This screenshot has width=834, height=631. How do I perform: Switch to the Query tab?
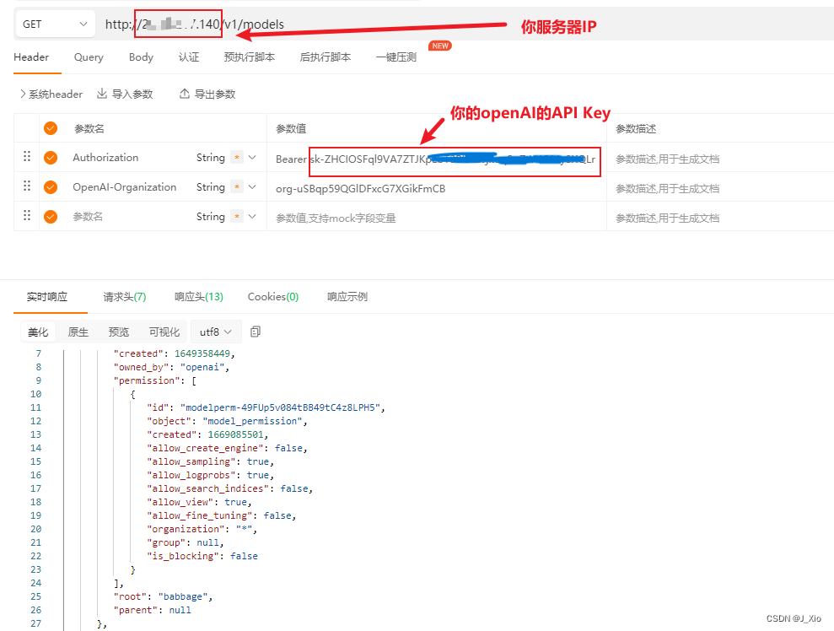[89, 57]
